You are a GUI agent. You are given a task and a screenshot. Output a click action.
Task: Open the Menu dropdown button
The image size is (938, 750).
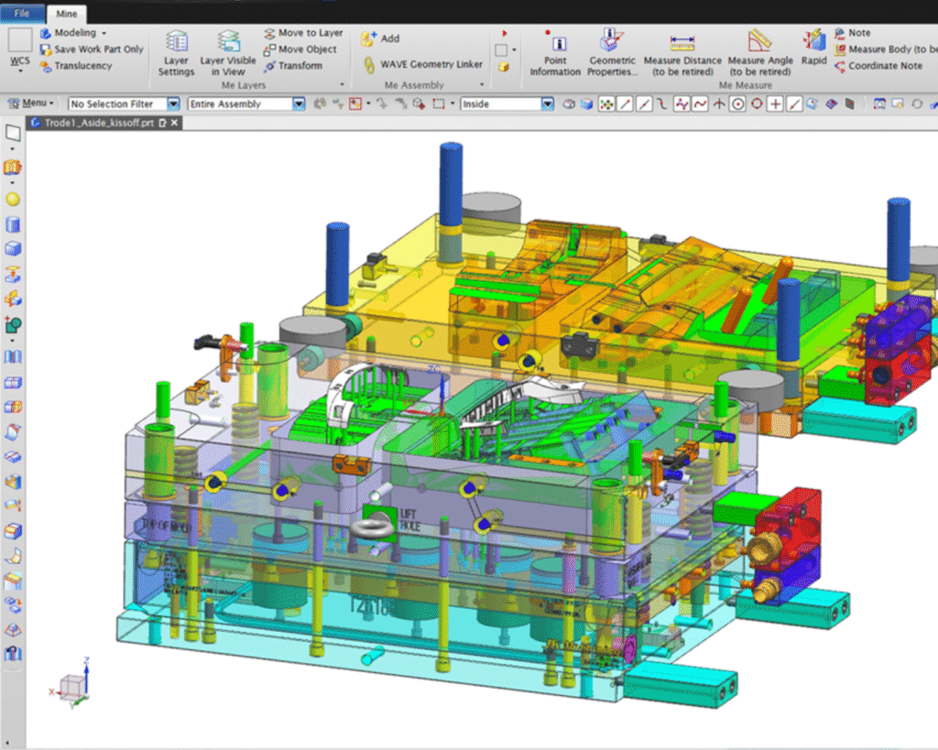38,104
